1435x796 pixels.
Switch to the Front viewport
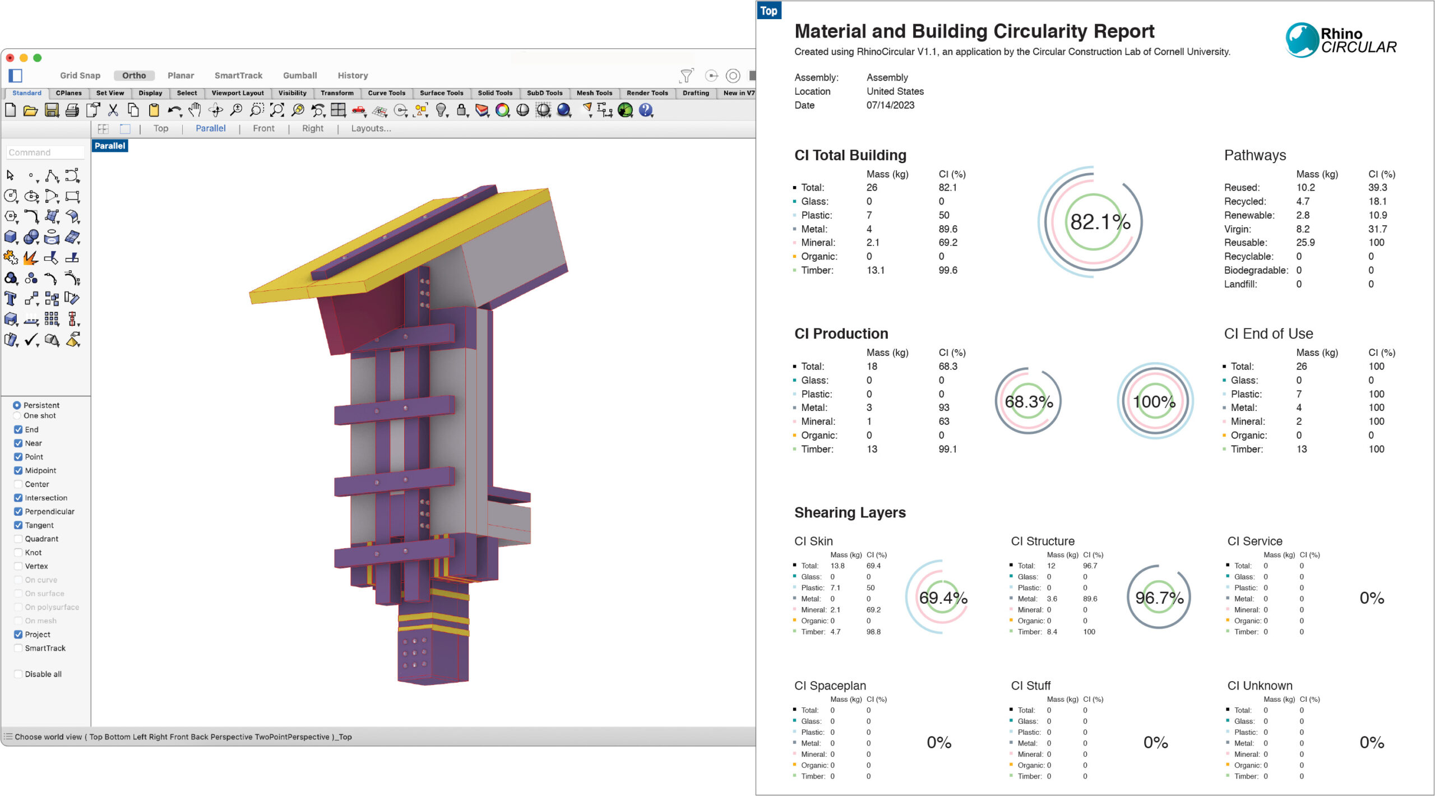(263, 128)
